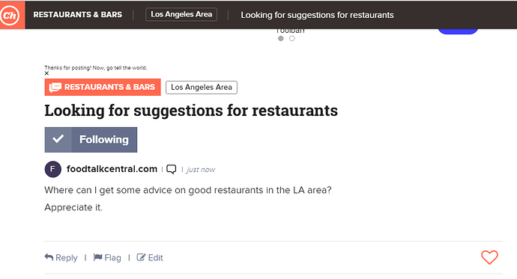Screen dimensions: 517x279
Task: Open foodtalkcentral.com user profile link
Action: point(112,169)
